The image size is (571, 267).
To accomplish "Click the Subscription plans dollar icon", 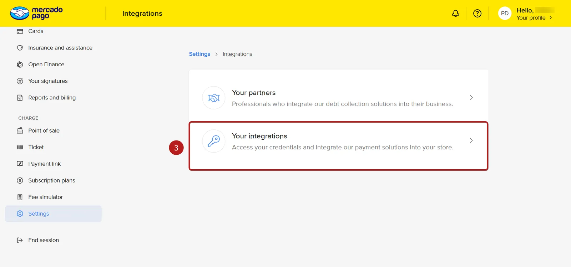I will pyautogui.click(x=20, y=180).
